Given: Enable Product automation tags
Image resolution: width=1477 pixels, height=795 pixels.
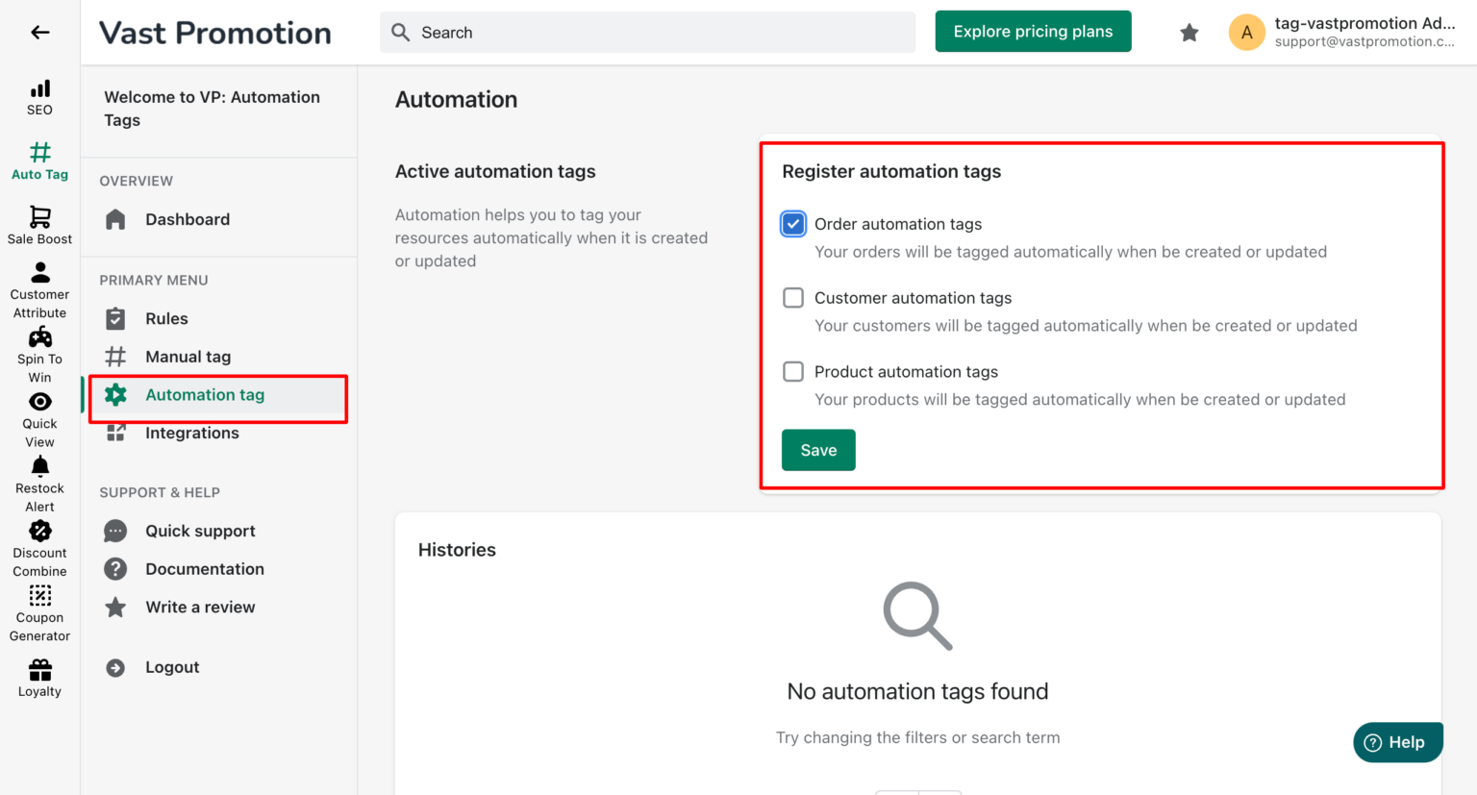Looking at the screenshot, I should [792, 371].
